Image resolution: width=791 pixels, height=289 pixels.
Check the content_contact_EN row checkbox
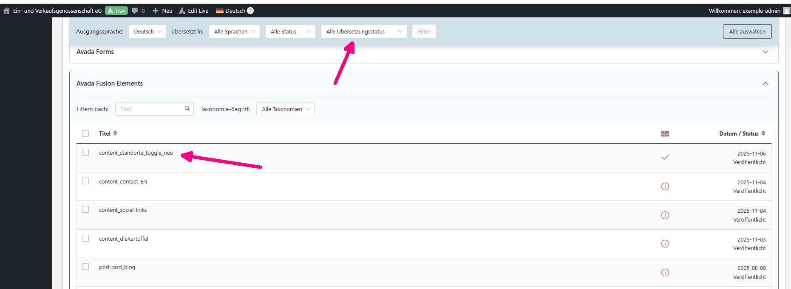(85, 181)
